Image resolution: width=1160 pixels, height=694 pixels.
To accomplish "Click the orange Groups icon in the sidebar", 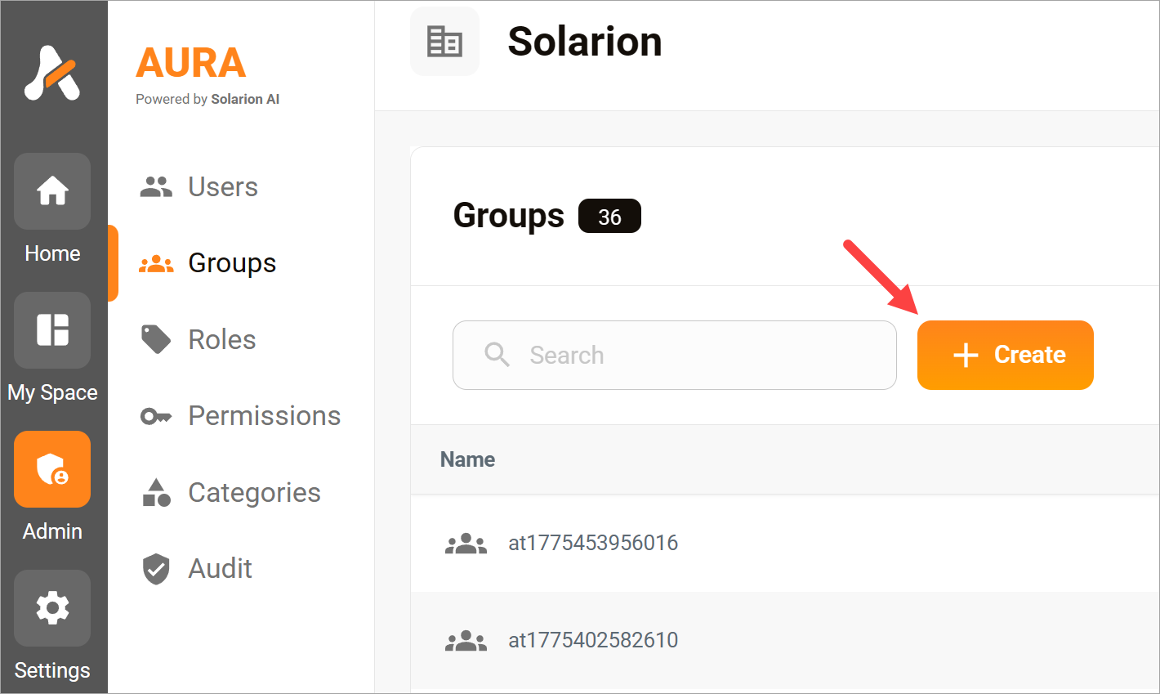I will coord(156,263).
